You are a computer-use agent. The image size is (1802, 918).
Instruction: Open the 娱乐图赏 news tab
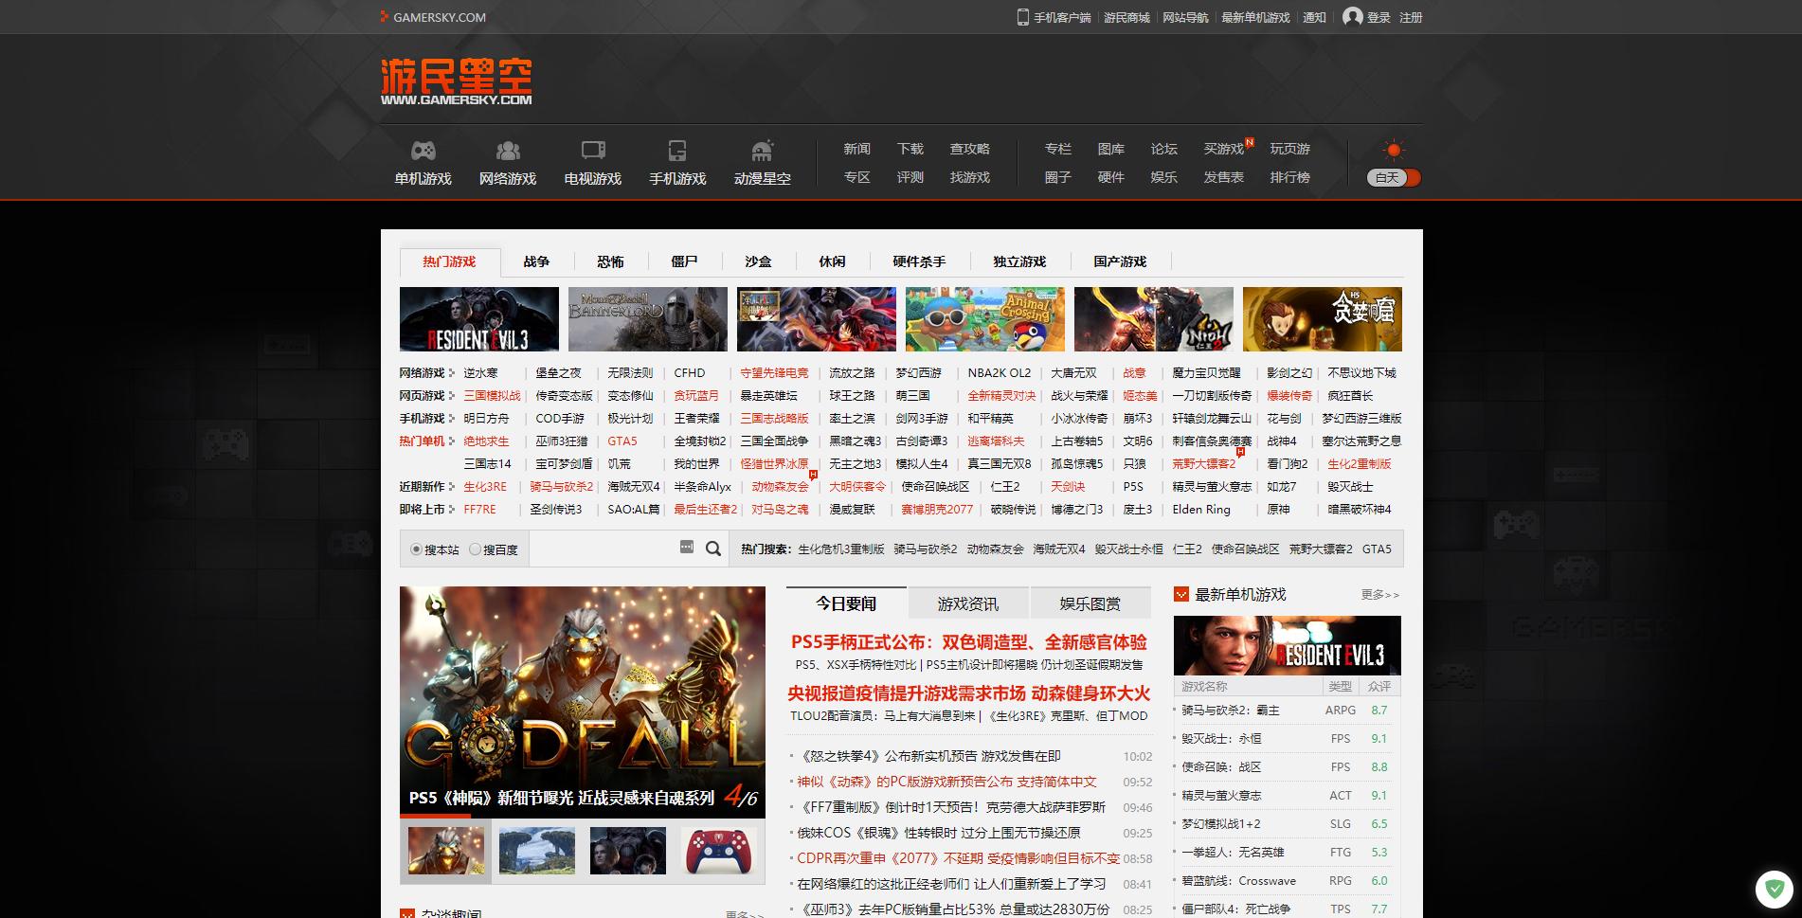[x=1090, y=603]
